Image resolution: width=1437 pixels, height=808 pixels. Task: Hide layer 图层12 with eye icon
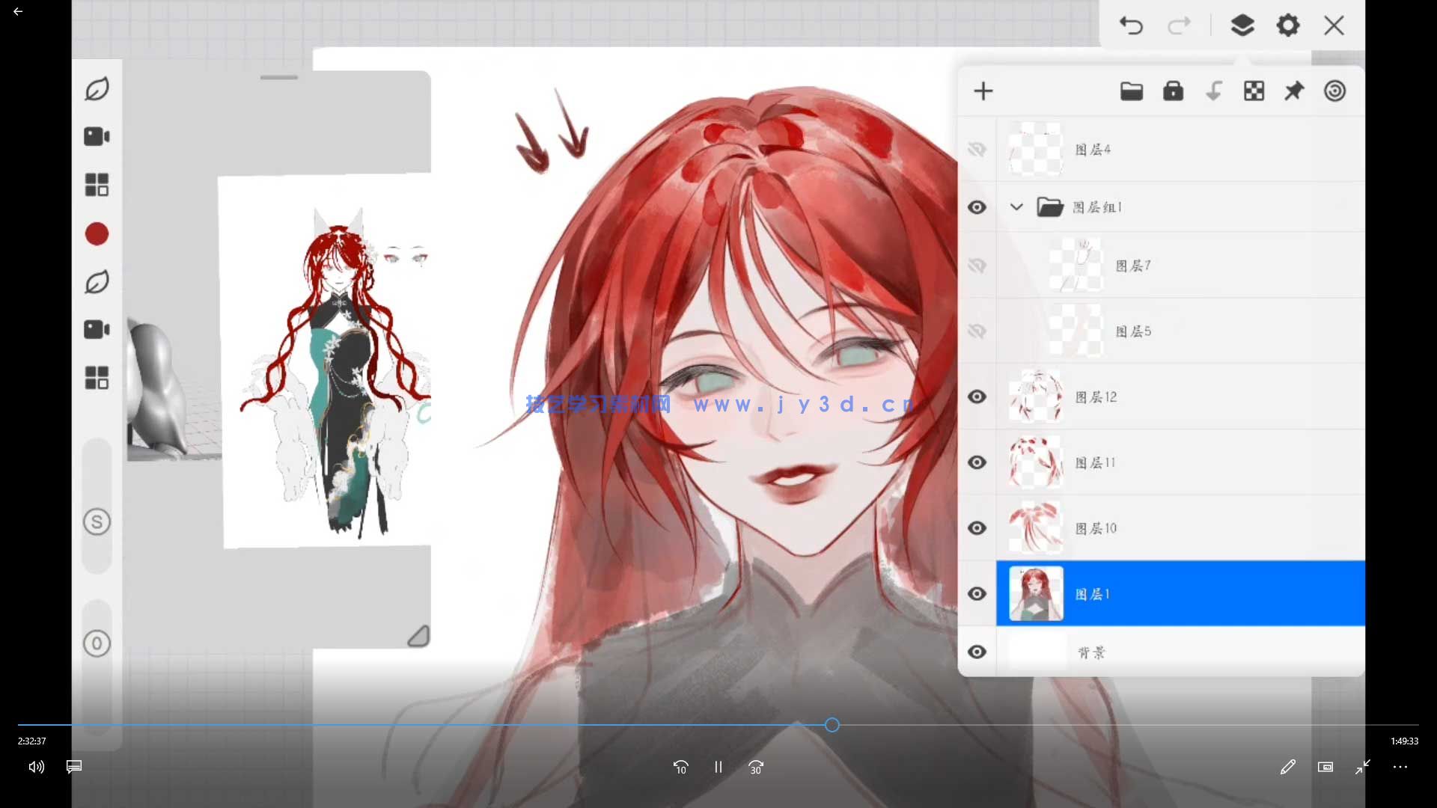(977, 397)
